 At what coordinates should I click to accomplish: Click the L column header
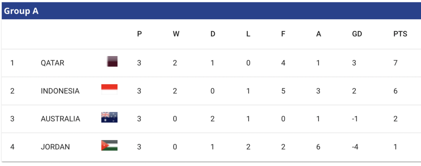[x=248, y=34]
